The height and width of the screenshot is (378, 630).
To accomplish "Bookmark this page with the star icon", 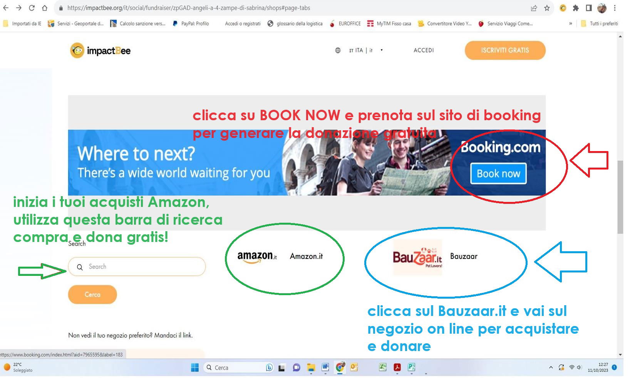I will tap(547, 8).
